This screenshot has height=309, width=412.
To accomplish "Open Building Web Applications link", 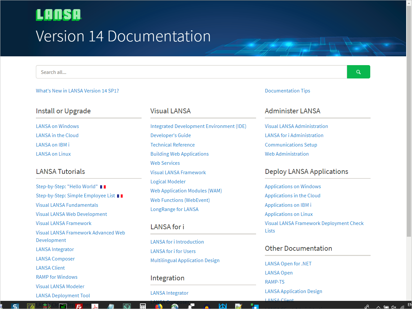I will [x=179, y=154].
